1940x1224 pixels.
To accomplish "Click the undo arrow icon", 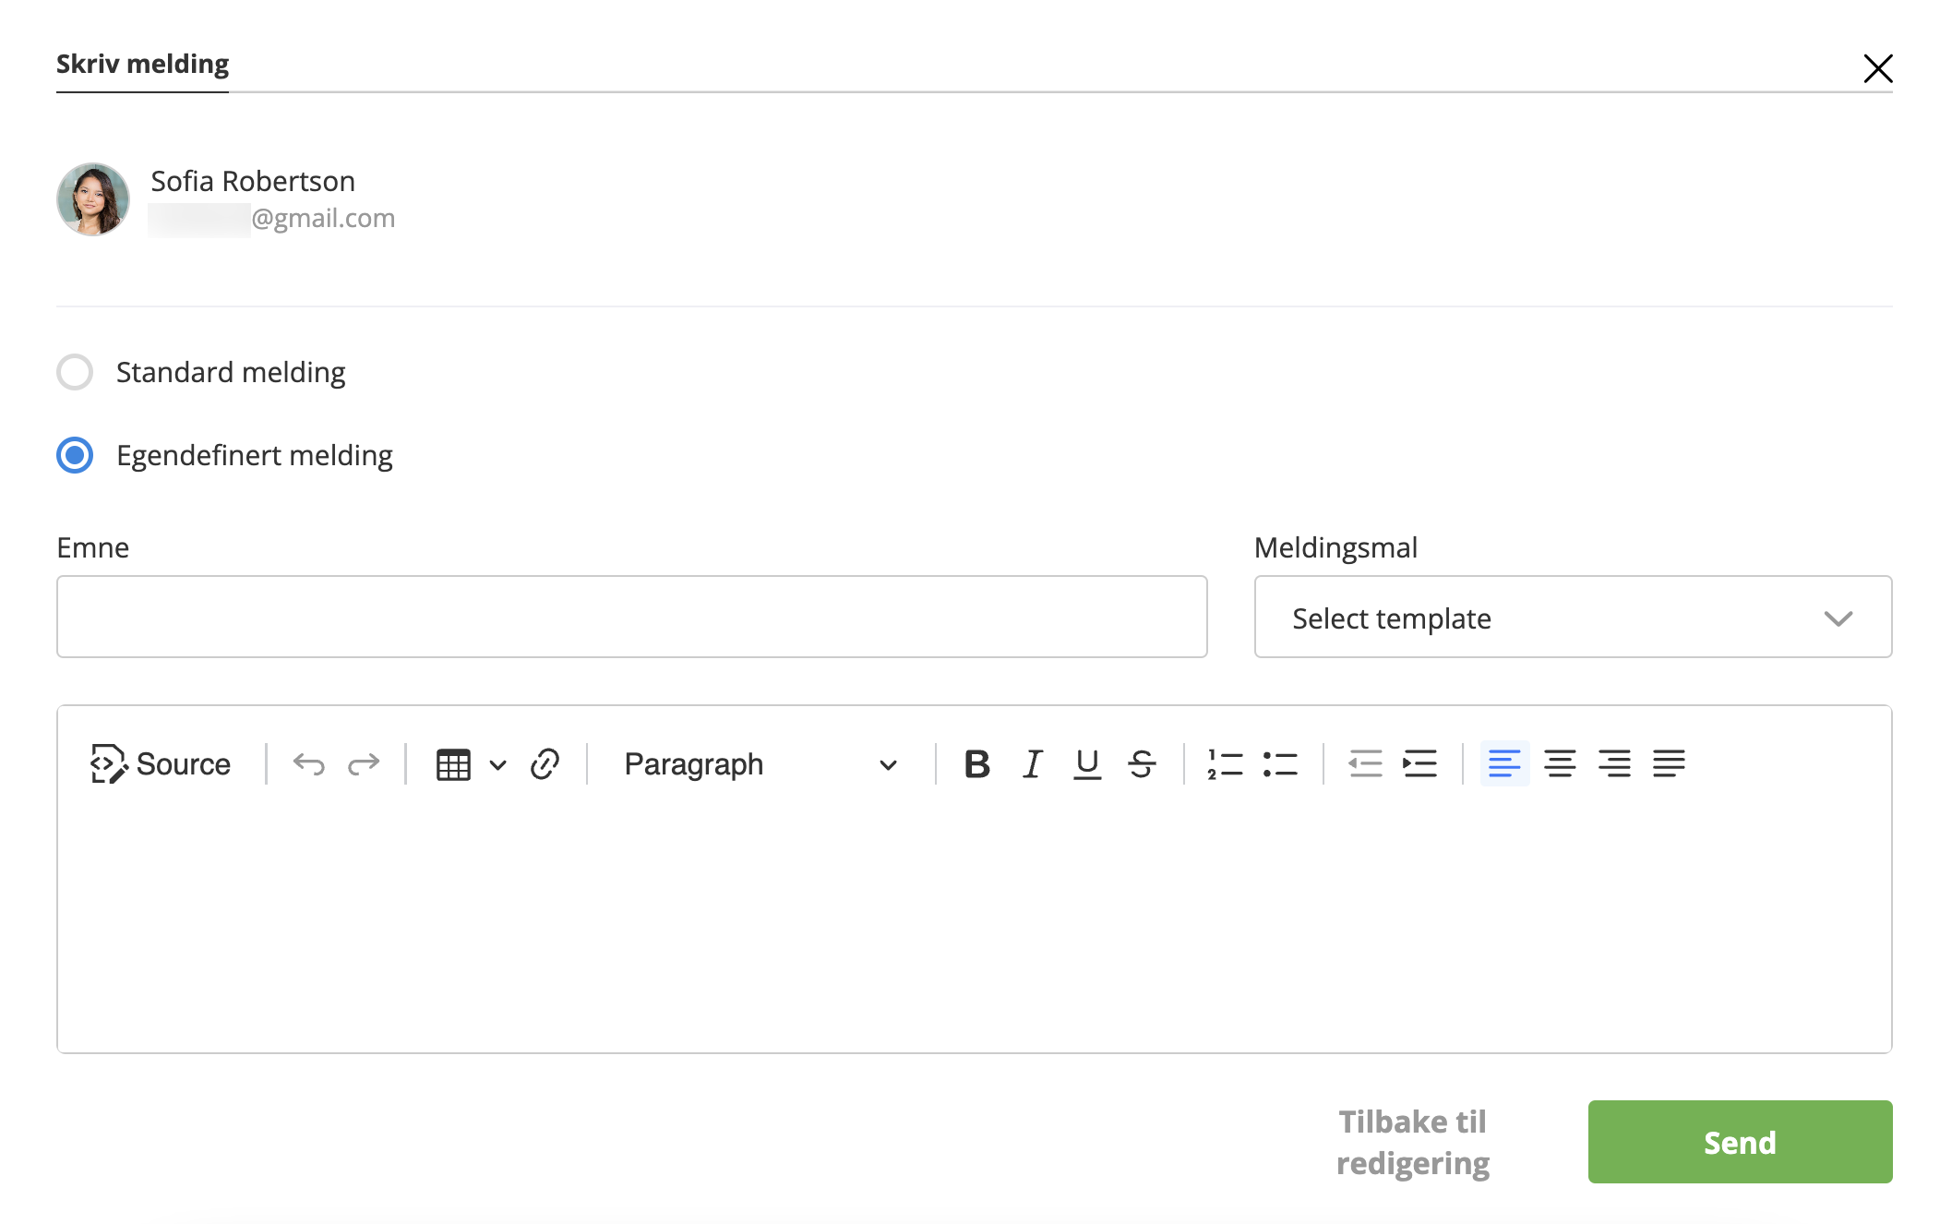I will (308, 764).
